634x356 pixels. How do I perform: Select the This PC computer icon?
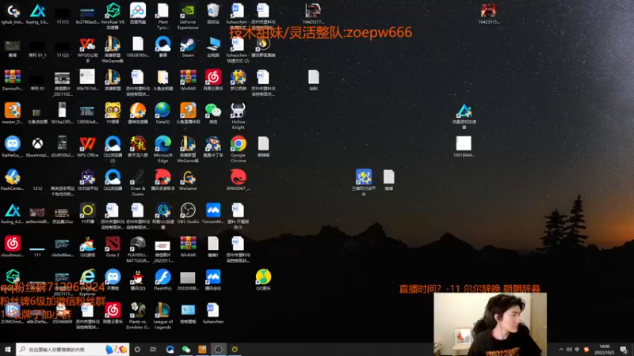point(213,47)
